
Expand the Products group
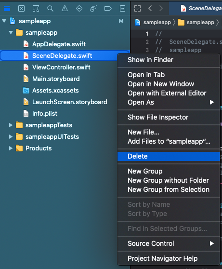pos(11,148)
